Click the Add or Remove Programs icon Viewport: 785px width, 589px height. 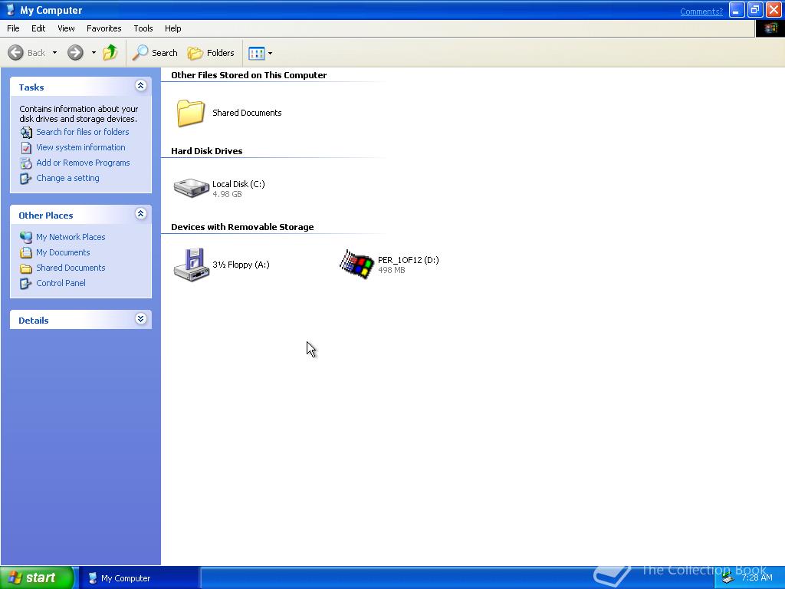[26, 163]
